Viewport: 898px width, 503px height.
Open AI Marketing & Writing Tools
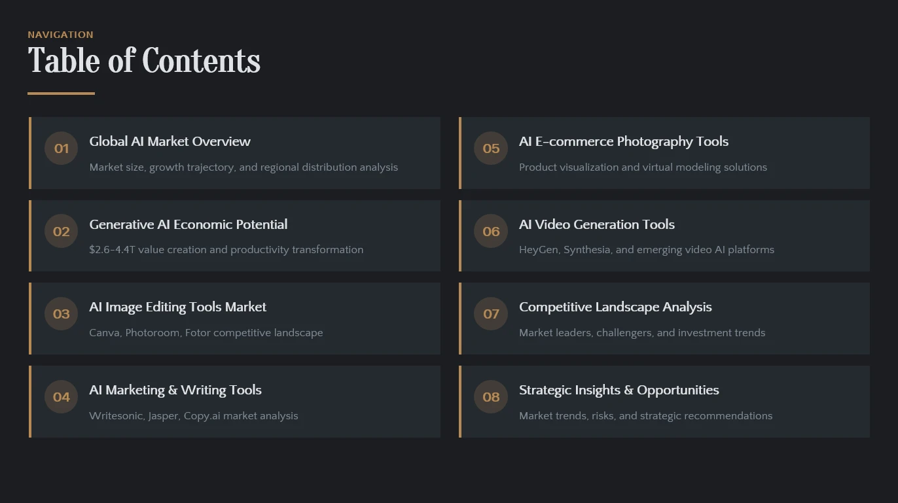pos(175,390)
